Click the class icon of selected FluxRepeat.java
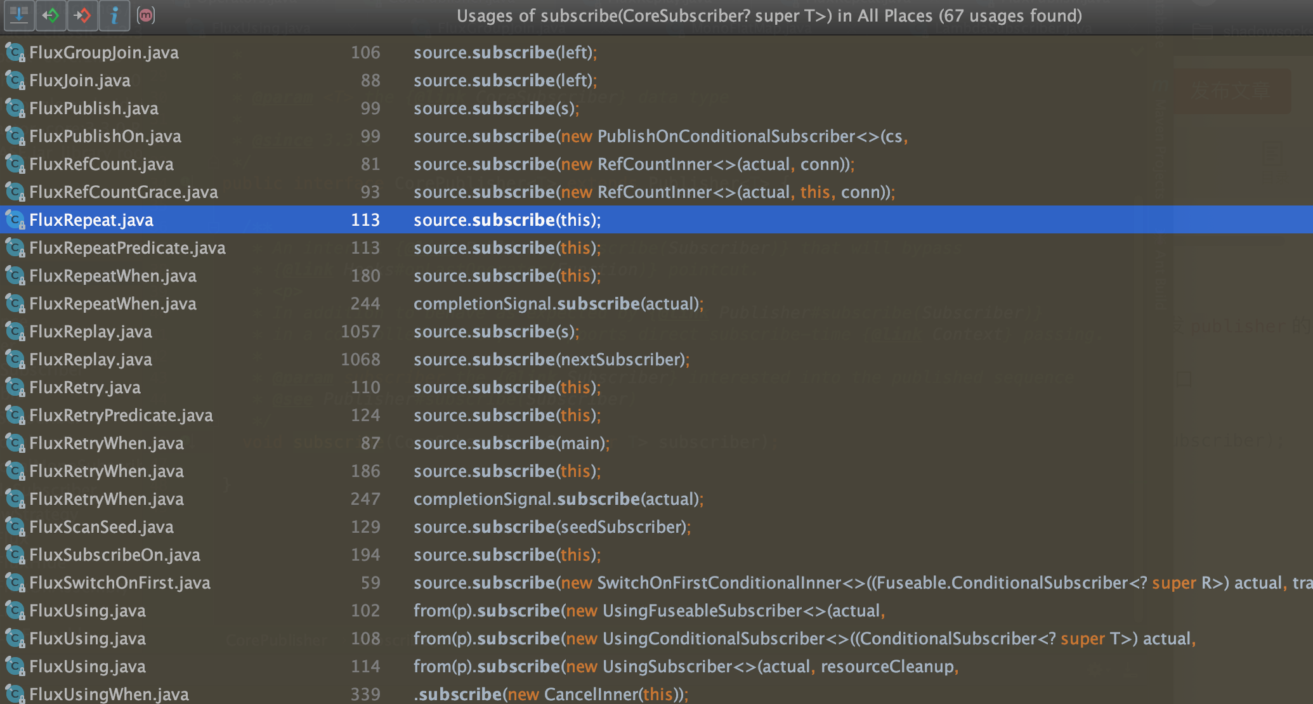The height and width of the screenshot is (704, 1313). coord(15,220)
